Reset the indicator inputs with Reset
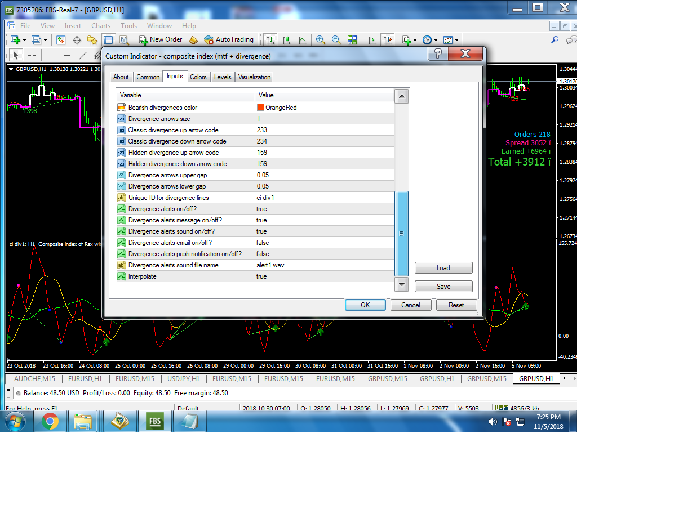This screenshot has width=692, height=518. coord(456,305)
